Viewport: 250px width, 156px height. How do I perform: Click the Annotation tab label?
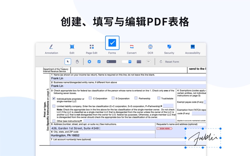(51, 53)
